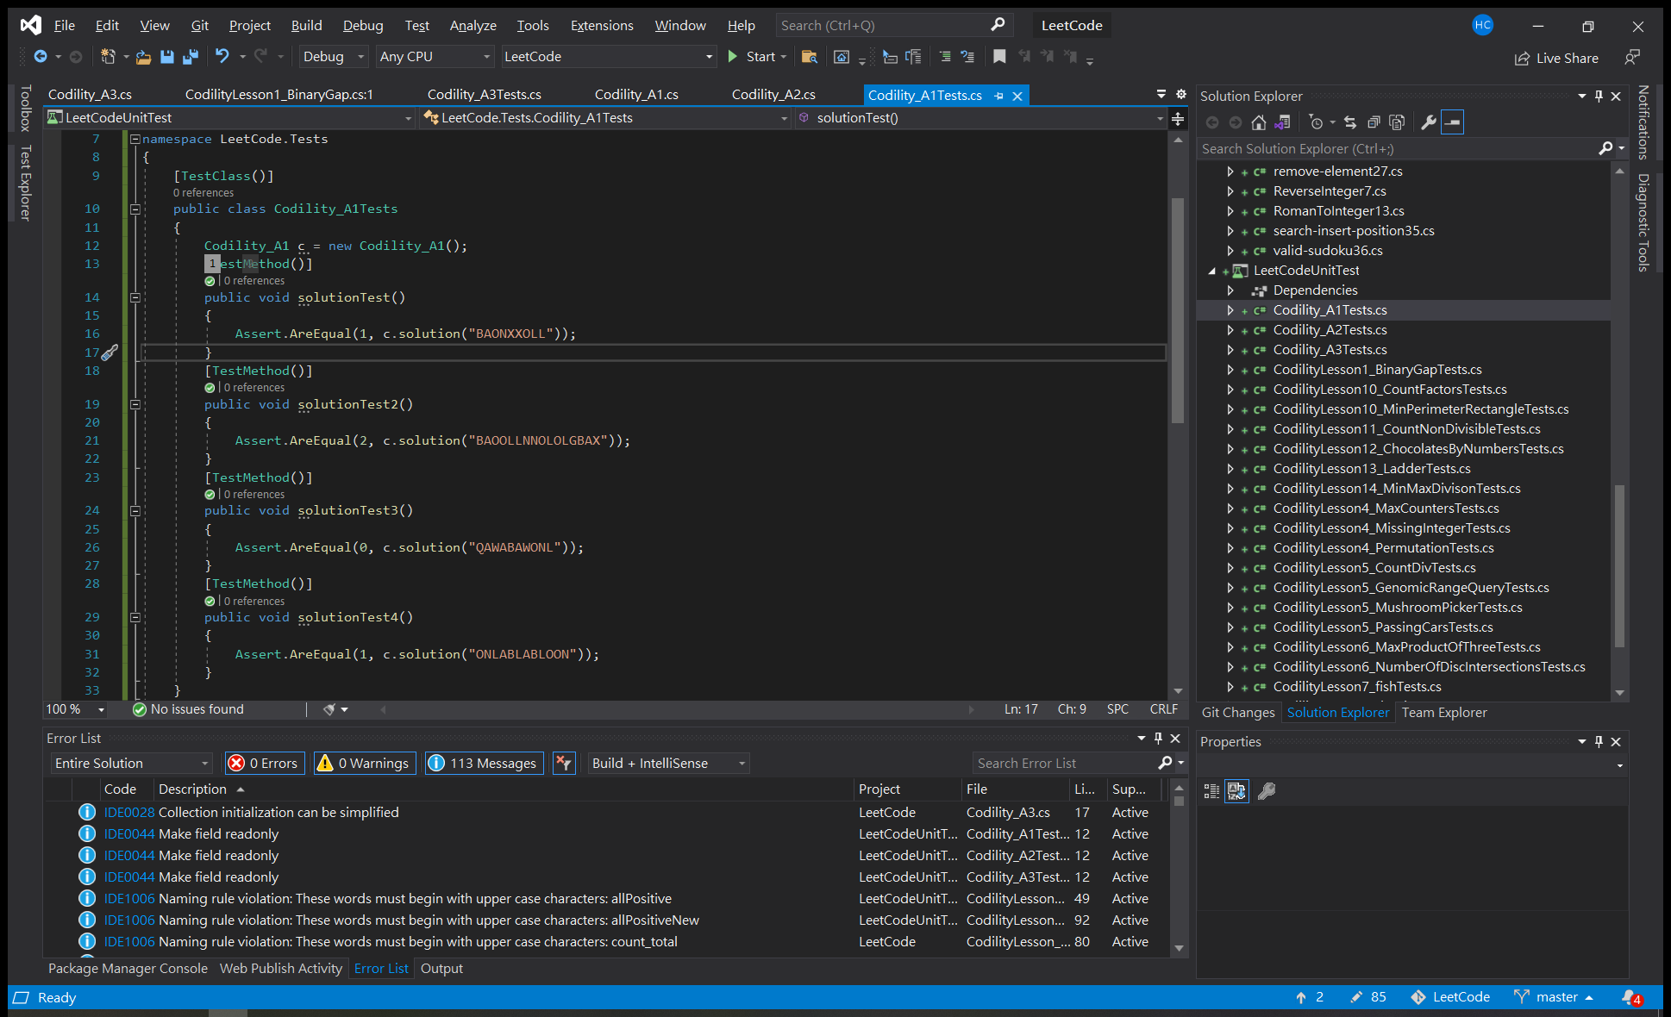This screenshot has width=1671, height=1017.
Task: Expand the Dependencies node
Action: pos(1231,290)
